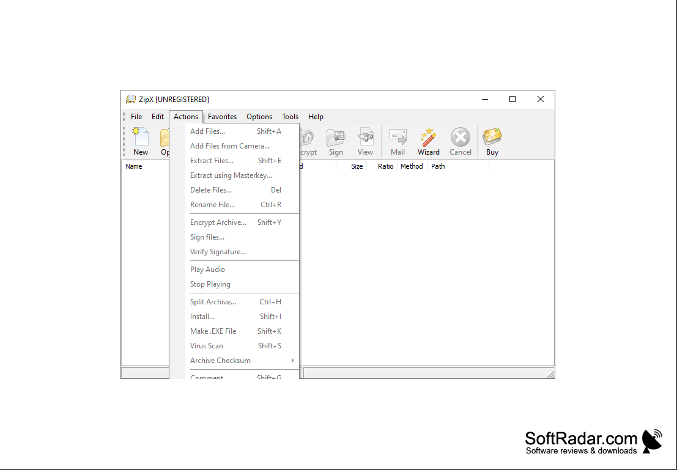Image resolution: width=677 pixels, height=470 pixels.
Task: Choose Add Files... from Actions menu
Action: pyautogui.click(x=234, y=131)
